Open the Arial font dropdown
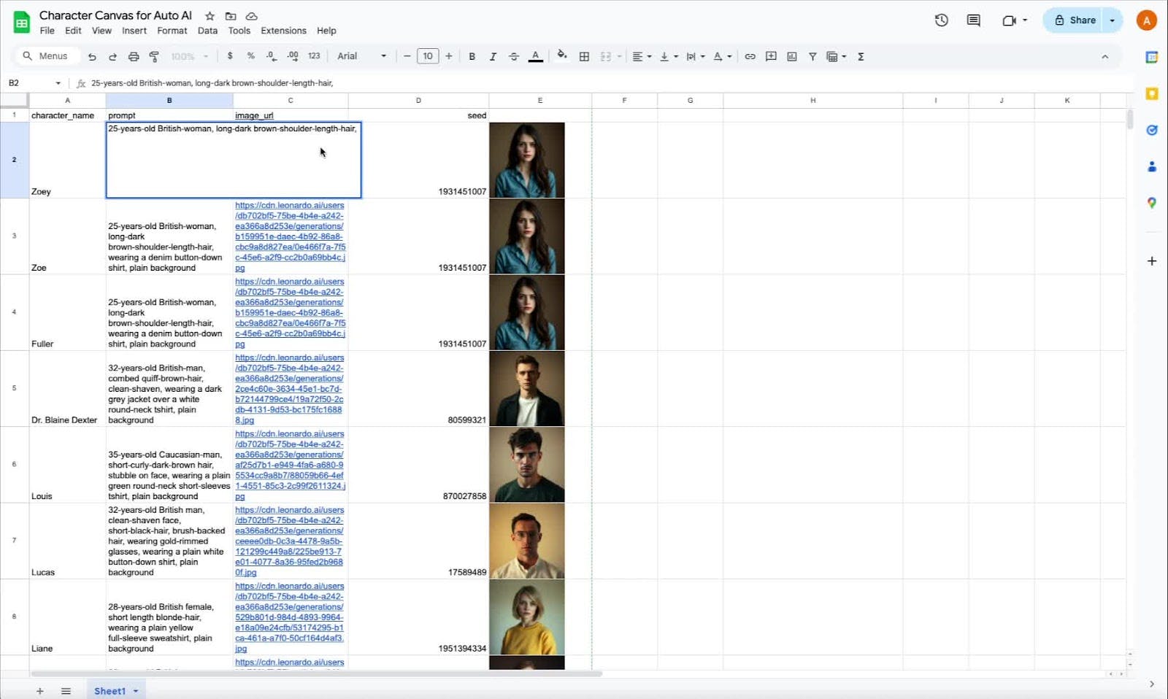Screen dimensions: 1168x699 (361, 56)
